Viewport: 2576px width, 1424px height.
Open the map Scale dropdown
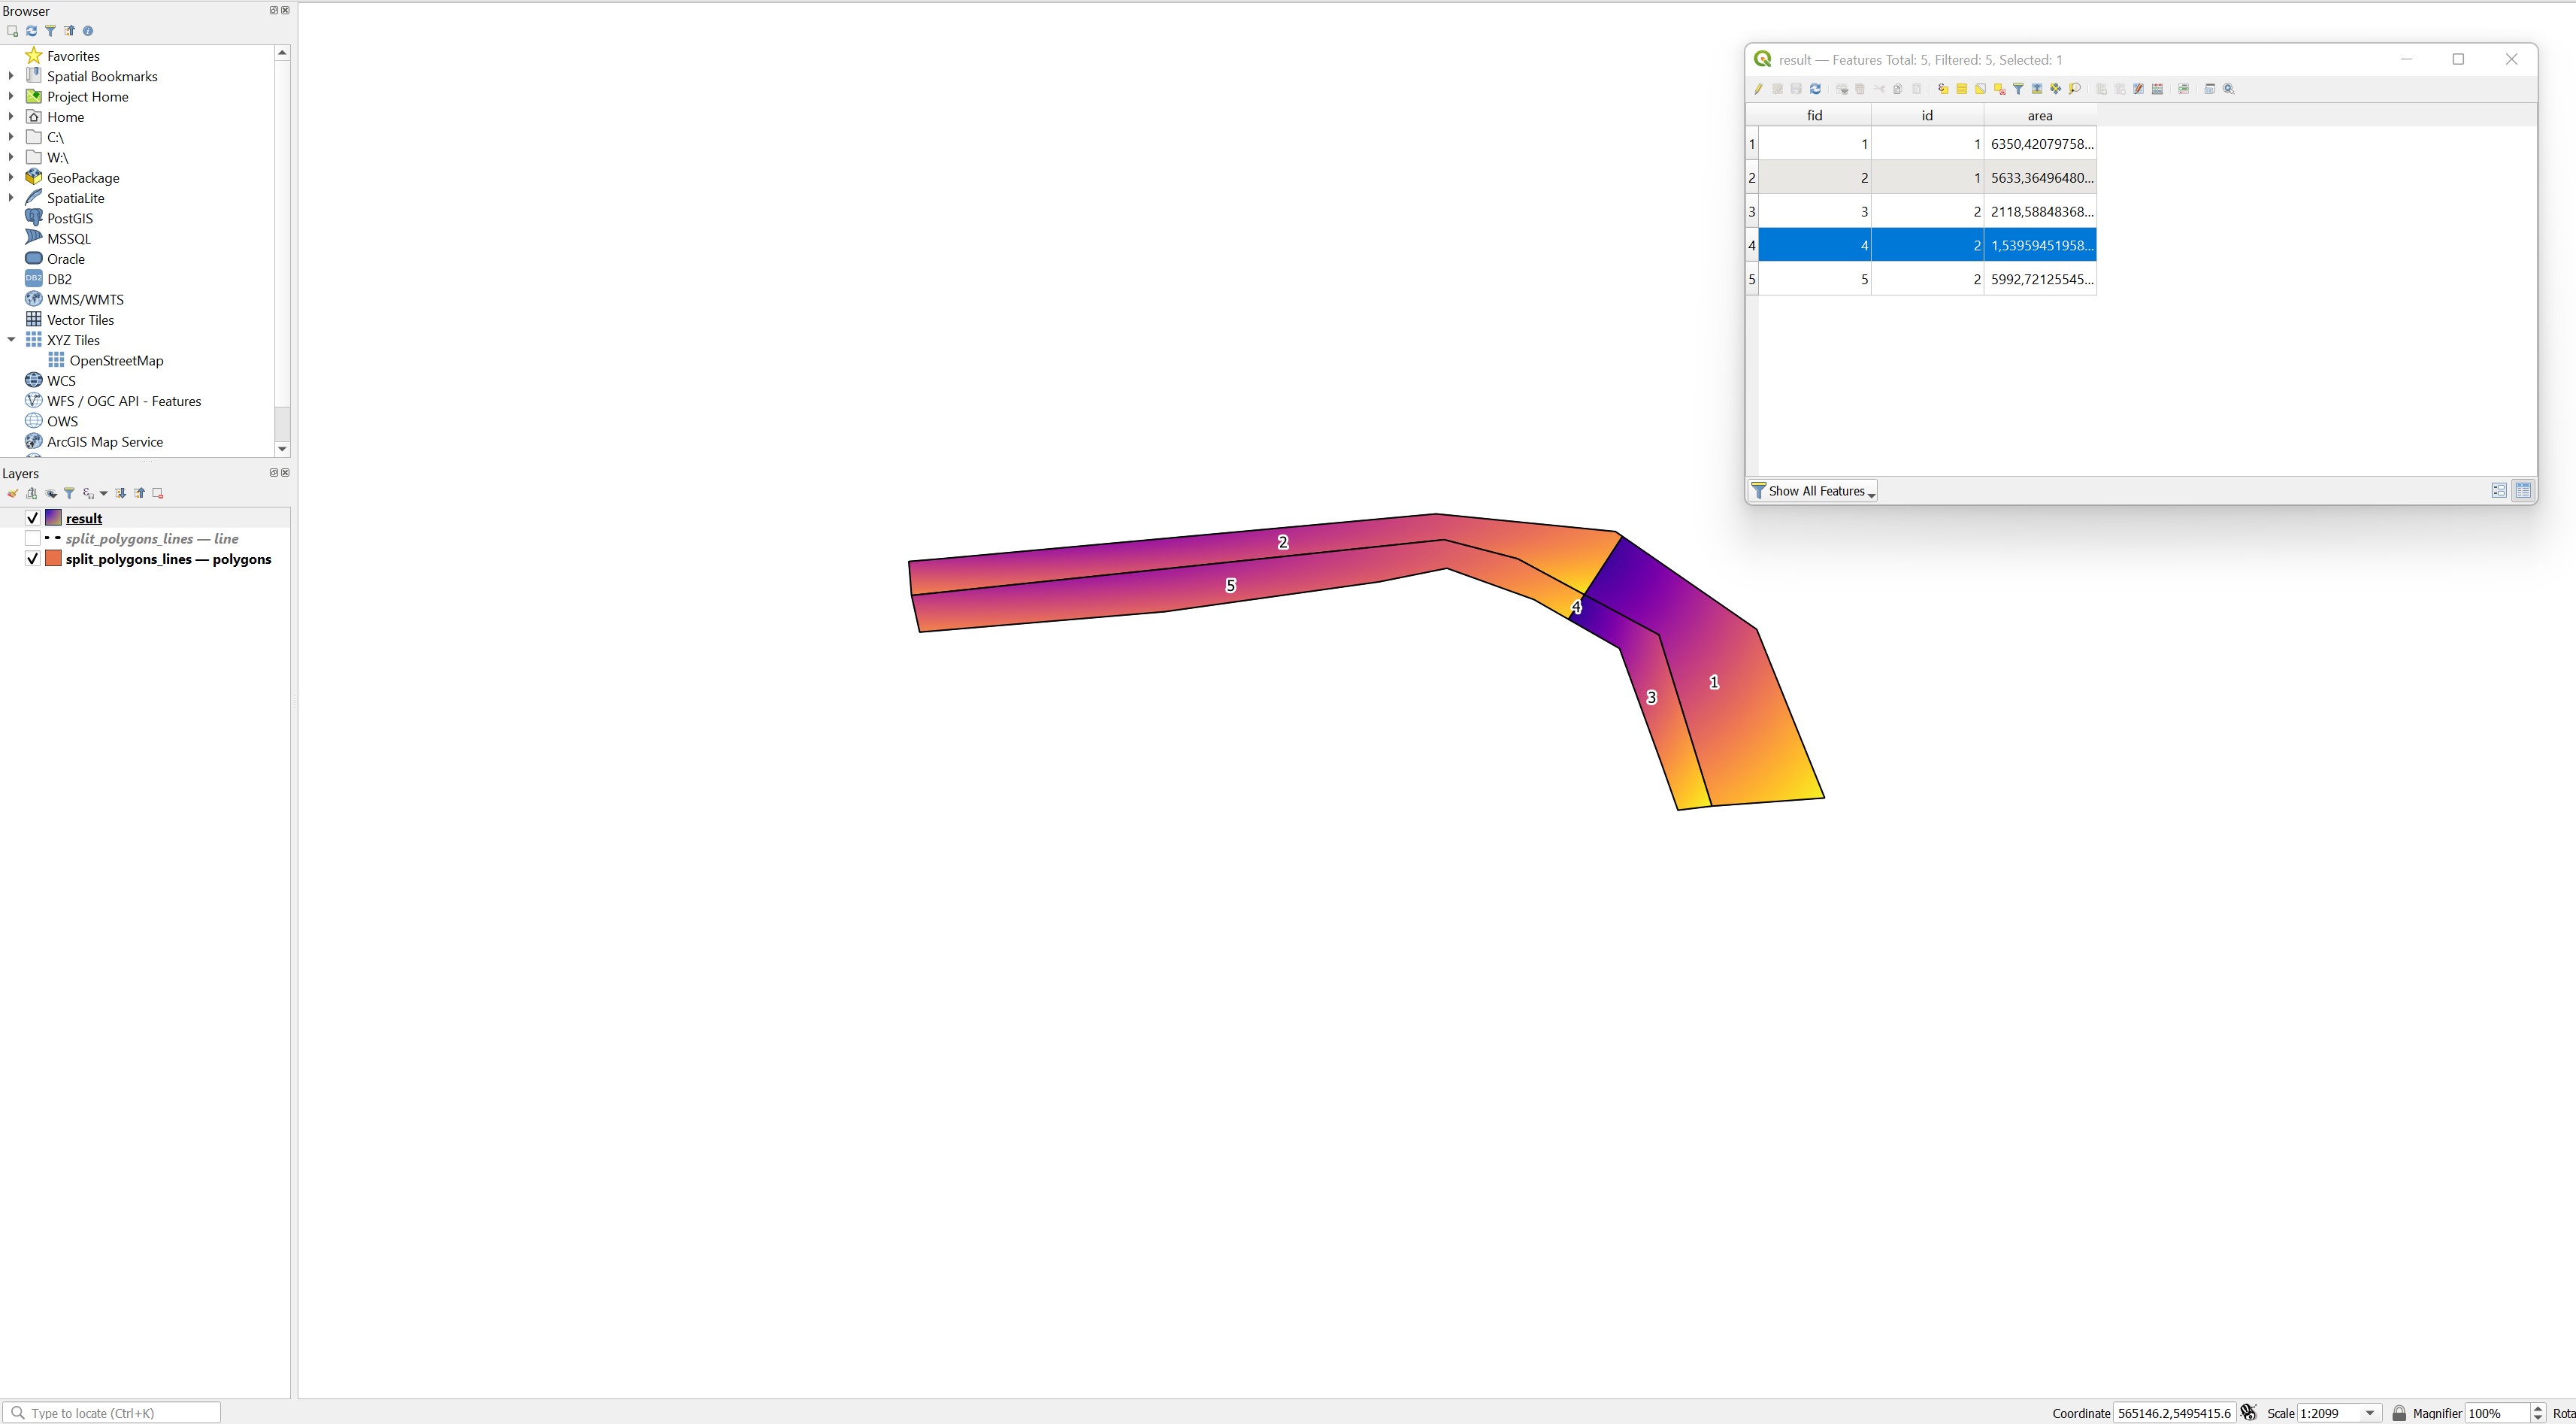pos(2369,1413)
